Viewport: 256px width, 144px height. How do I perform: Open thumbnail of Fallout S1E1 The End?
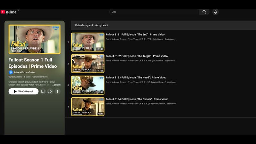coord(88,42)
